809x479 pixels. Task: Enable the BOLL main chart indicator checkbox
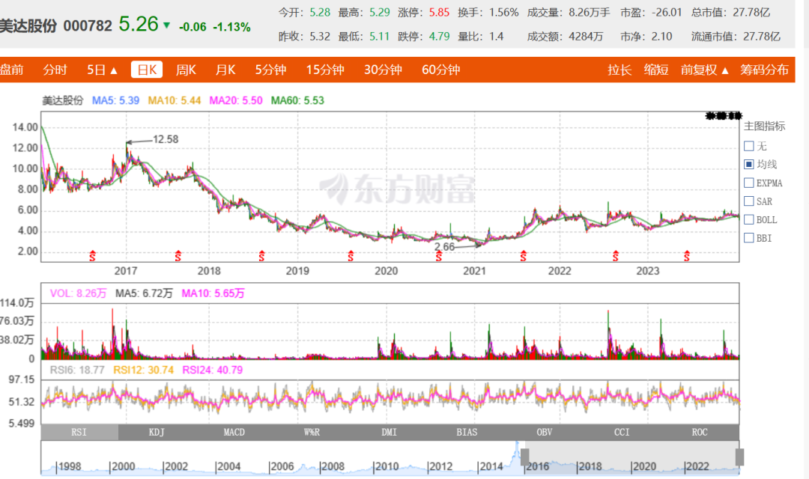click(748, 220)
